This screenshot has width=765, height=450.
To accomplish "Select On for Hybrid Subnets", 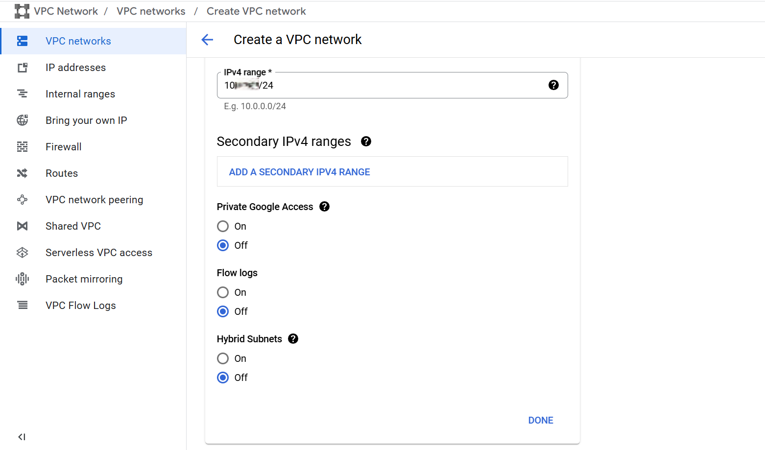I will point(223,358).
